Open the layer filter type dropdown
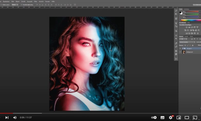This screenshot has width=201, height=121. pyautogui.click(x=183, y=39)
